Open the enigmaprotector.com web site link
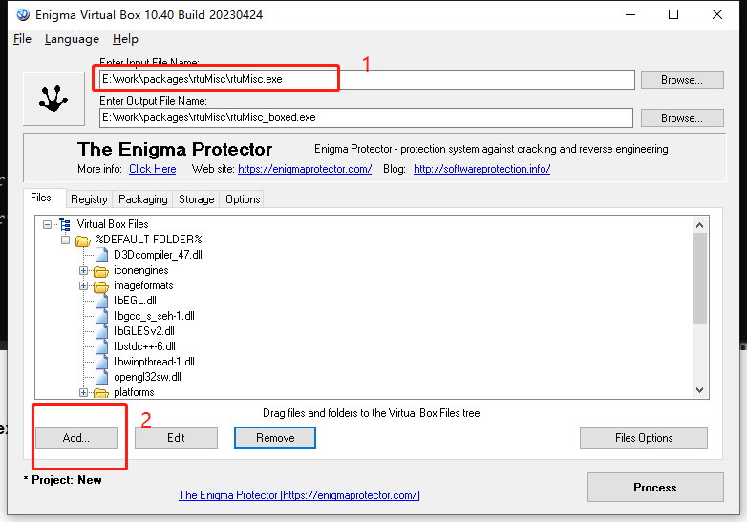This screenshot has height=522, width=747. pos(305,169)
